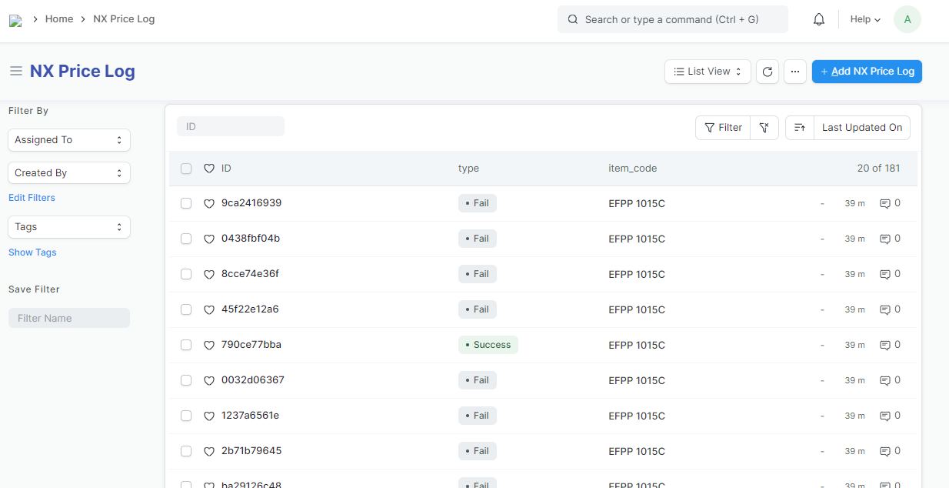Open the Created By dropdown
The height and width of the screenshot is (488, 949).
click(x=68, y=173)
